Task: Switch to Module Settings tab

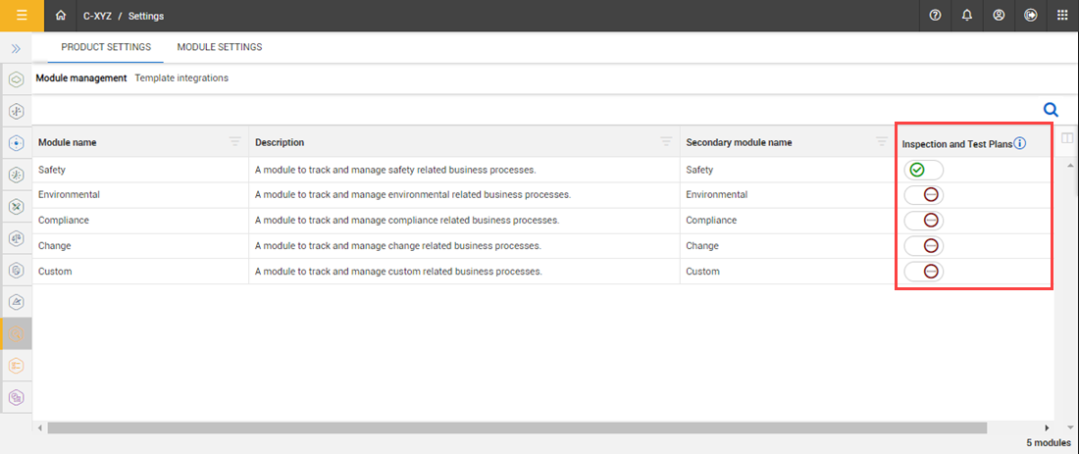Action: (219, 47)
